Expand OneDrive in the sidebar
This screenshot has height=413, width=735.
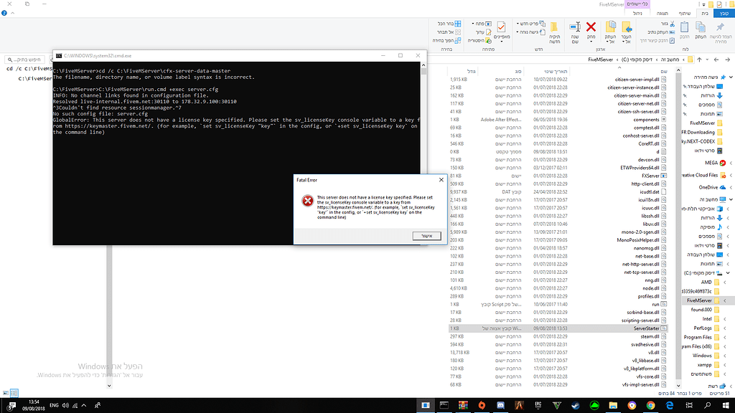tap(729, 186)
